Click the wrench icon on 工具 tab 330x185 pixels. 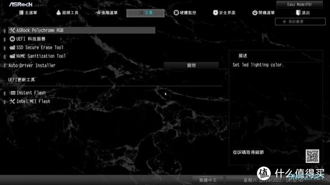(141, 13)
